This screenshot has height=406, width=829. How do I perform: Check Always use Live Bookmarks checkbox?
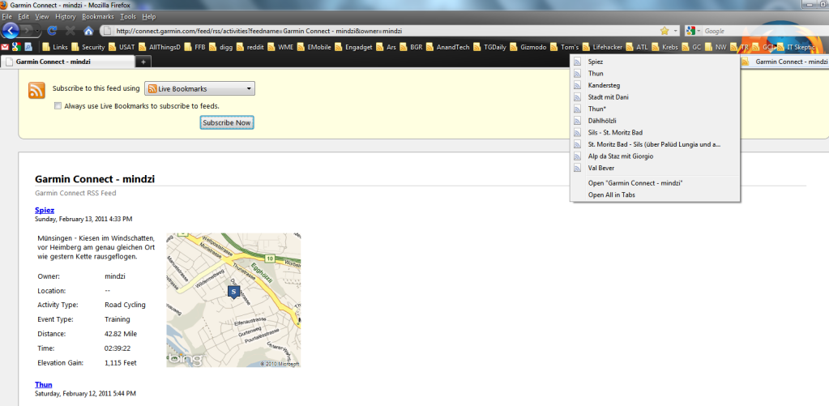click(58, 105)
